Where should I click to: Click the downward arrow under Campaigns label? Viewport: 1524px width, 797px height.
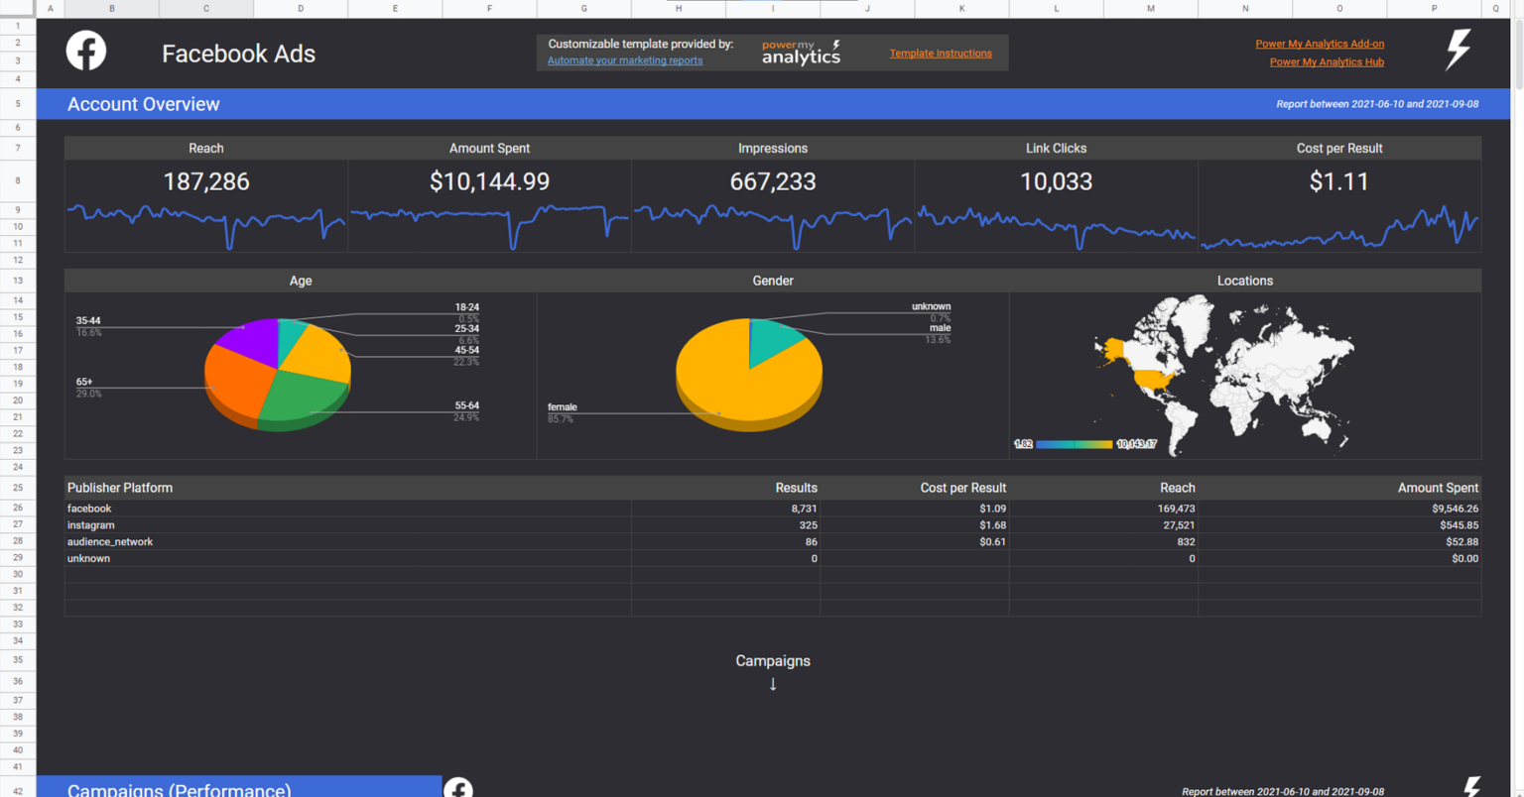[x=773, y=683]
